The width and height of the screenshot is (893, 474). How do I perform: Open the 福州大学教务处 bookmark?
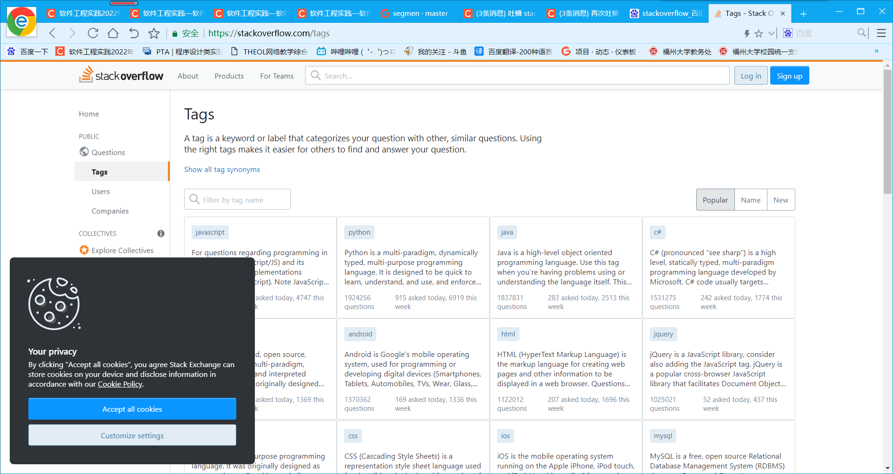[x=680, y=52]
